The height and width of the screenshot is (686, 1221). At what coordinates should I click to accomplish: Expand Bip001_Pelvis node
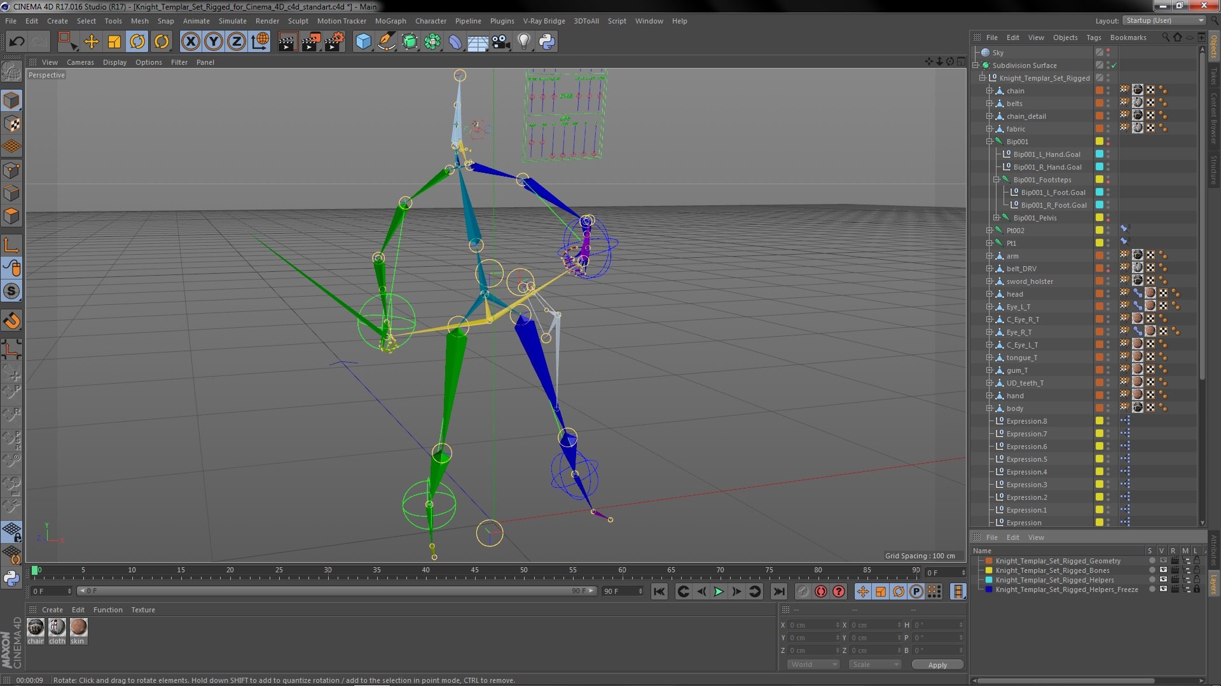tap(997, 218)
